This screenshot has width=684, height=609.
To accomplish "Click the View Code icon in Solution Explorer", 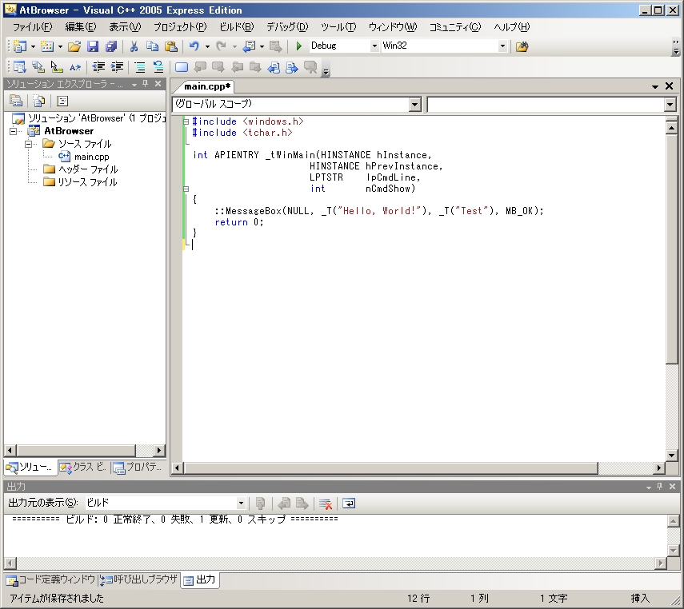I will coord(62,101).
